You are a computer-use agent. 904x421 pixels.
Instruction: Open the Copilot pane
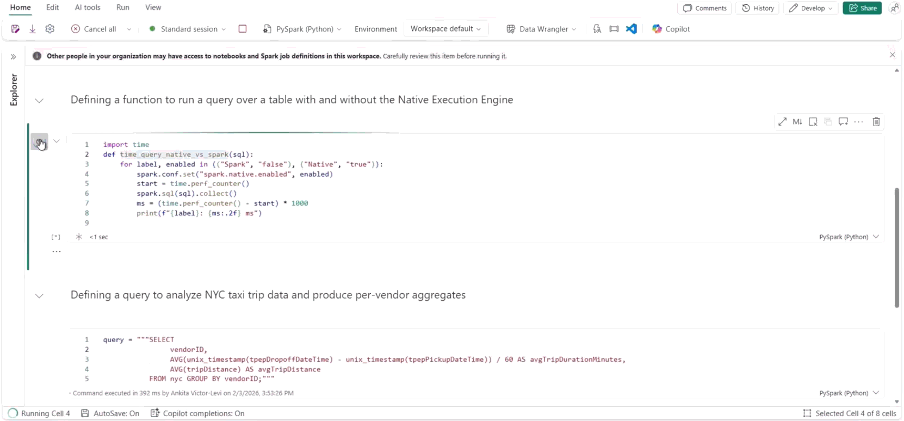click(671, 29)
